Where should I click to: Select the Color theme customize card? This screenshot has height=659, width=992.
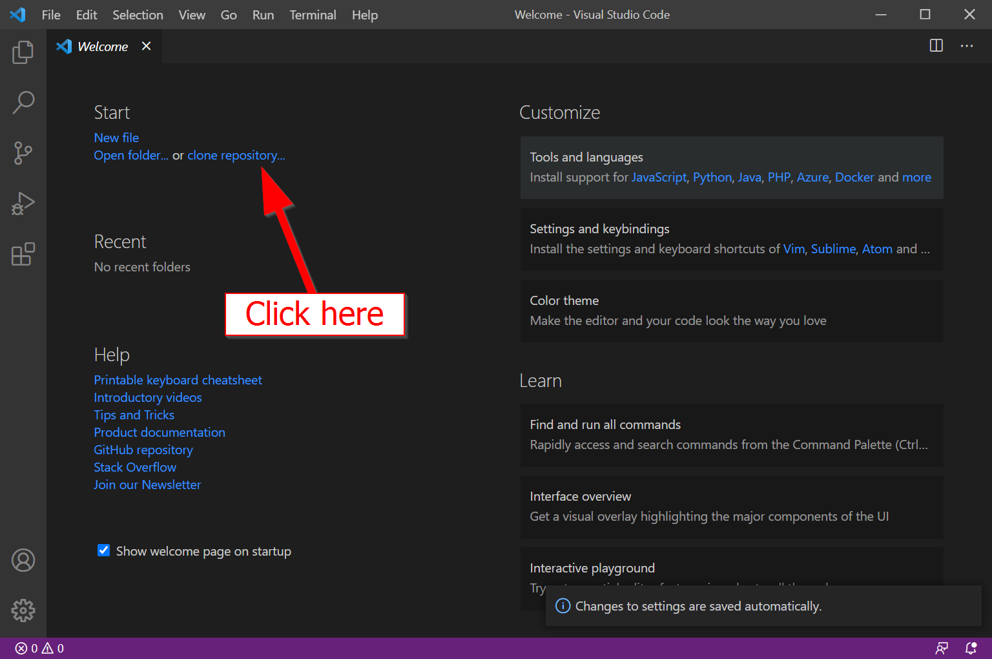click(731, 311)
